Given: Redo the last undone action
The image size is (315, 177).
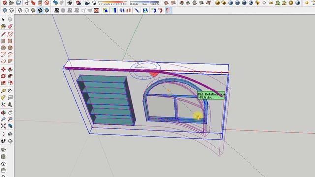Looking at the screenshot, I should click(62, 3).
